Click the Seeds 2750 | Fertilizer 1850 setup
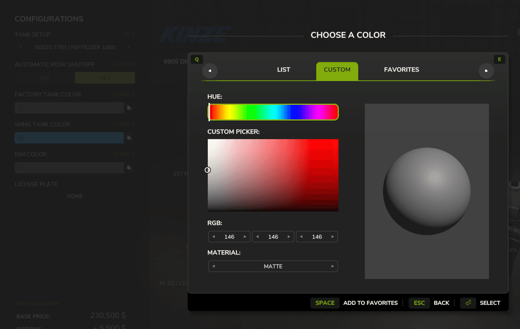This screenshot has height=329, width=520. pyautogui.click(x=75, y=47)
